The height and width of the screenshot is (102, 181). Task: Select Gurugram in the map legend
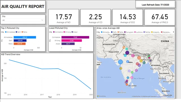[129, 32]
